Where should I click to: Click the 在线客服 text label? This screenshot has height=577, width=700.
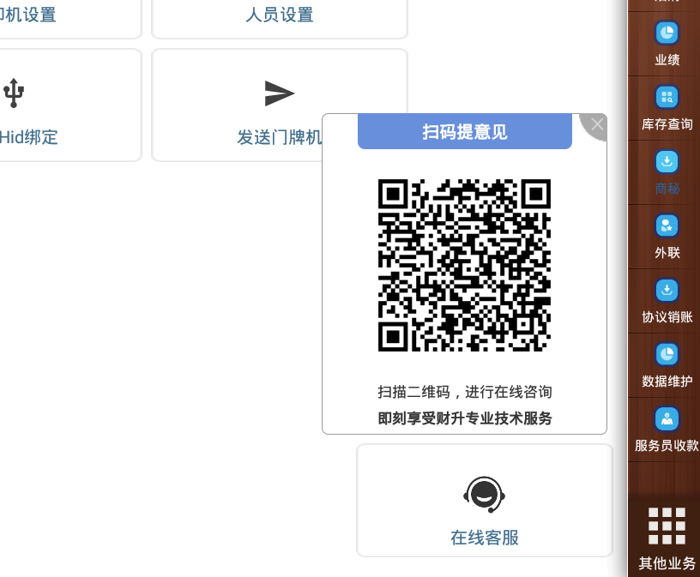485,538
